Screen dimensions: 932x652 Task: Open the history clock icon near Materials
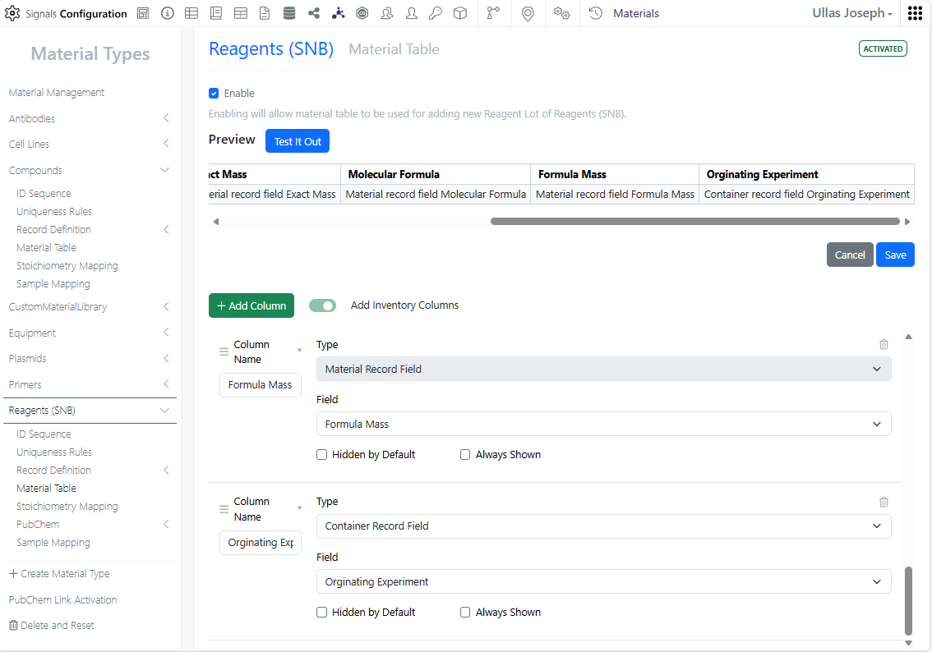point(596,13)
